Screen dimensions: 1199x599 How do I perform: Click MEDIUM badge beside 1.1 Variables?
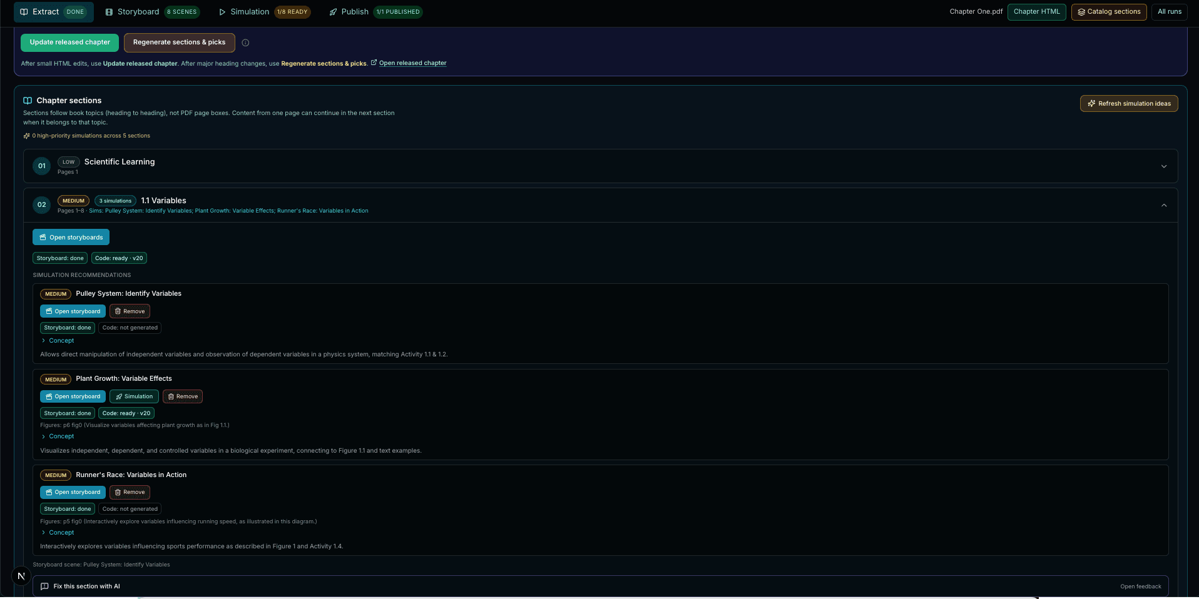[73, 201]
